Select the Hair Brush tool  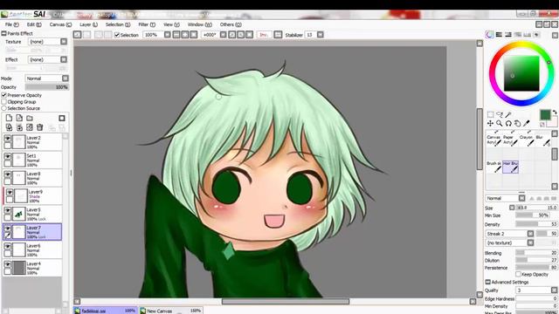click(x=510, y=167)
